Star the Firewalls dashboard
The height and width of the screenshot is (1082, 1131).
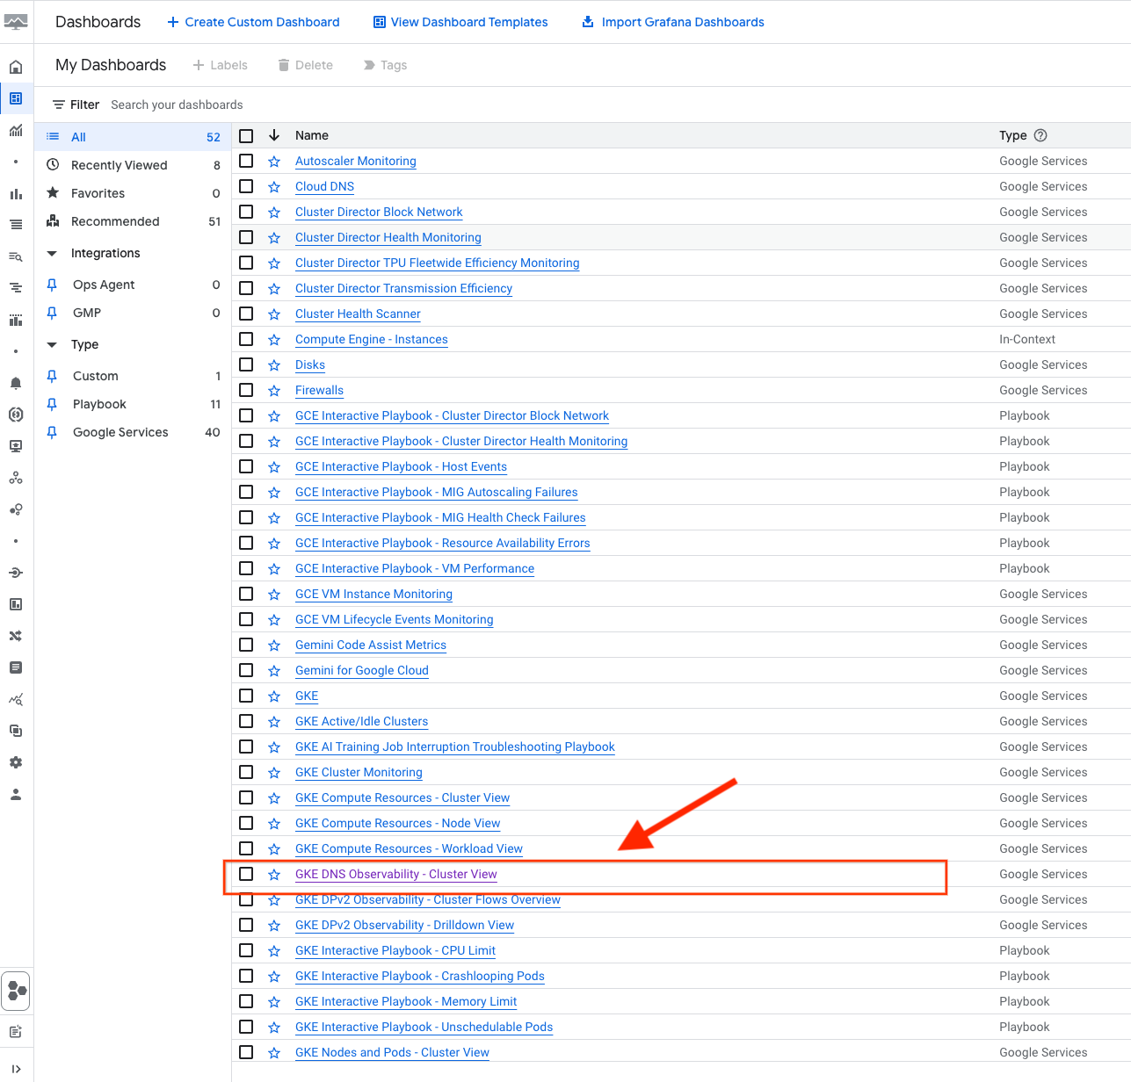(274, 391)
